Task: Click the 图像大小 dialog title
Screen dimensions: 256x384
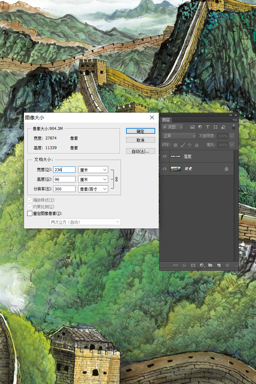Action: (35, 117)
